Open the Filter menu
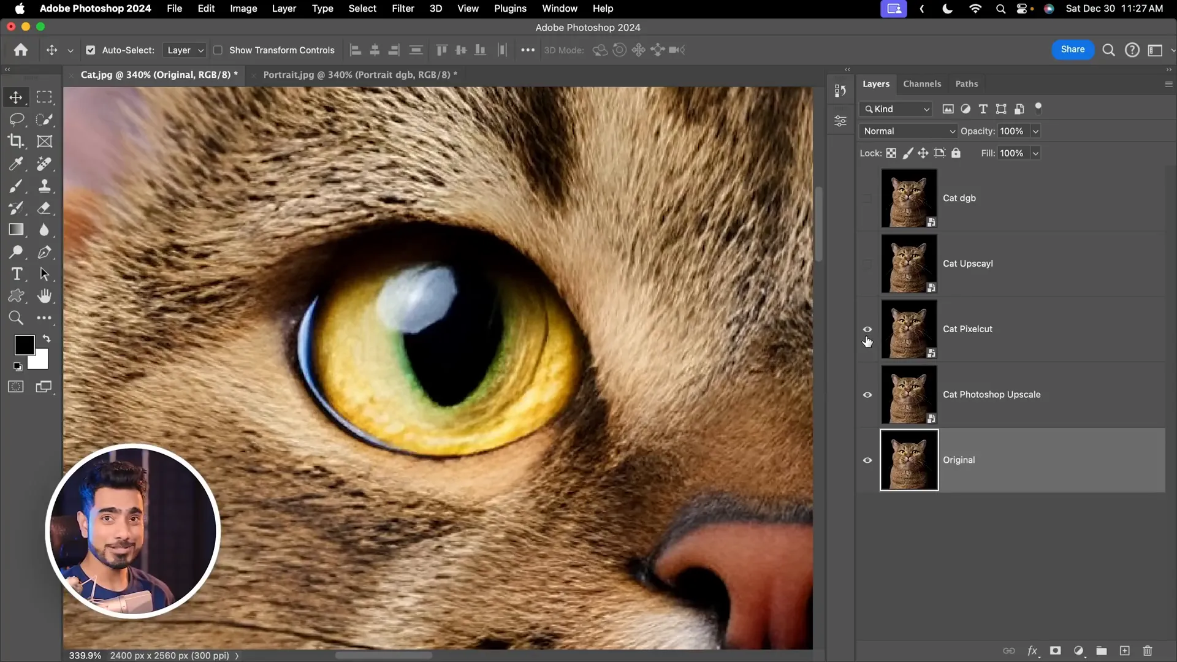The image size is (1177, 662). (x=403, y=9)
